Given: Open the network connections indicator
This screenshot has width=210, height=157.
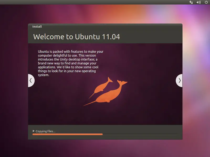Looking at the screenshot, I should 191,2.
